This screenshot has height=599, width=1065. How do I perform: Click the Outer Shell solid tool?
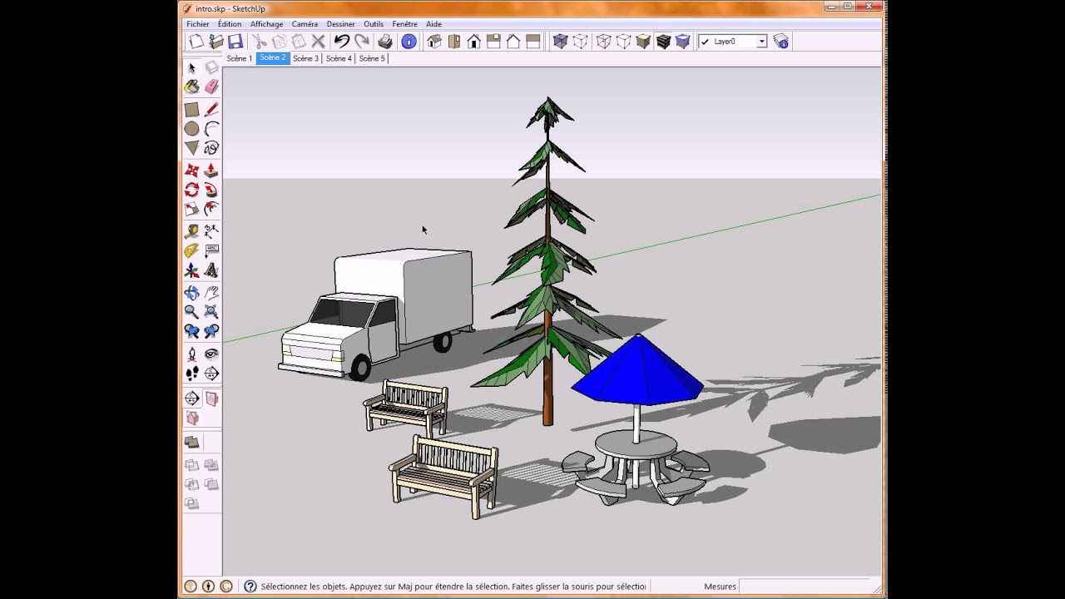191,443
